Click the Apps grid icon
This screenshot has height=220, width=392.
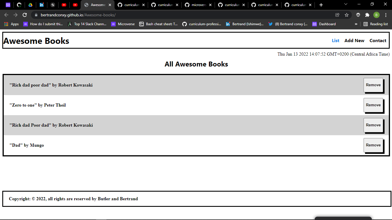tap(6, 24)
